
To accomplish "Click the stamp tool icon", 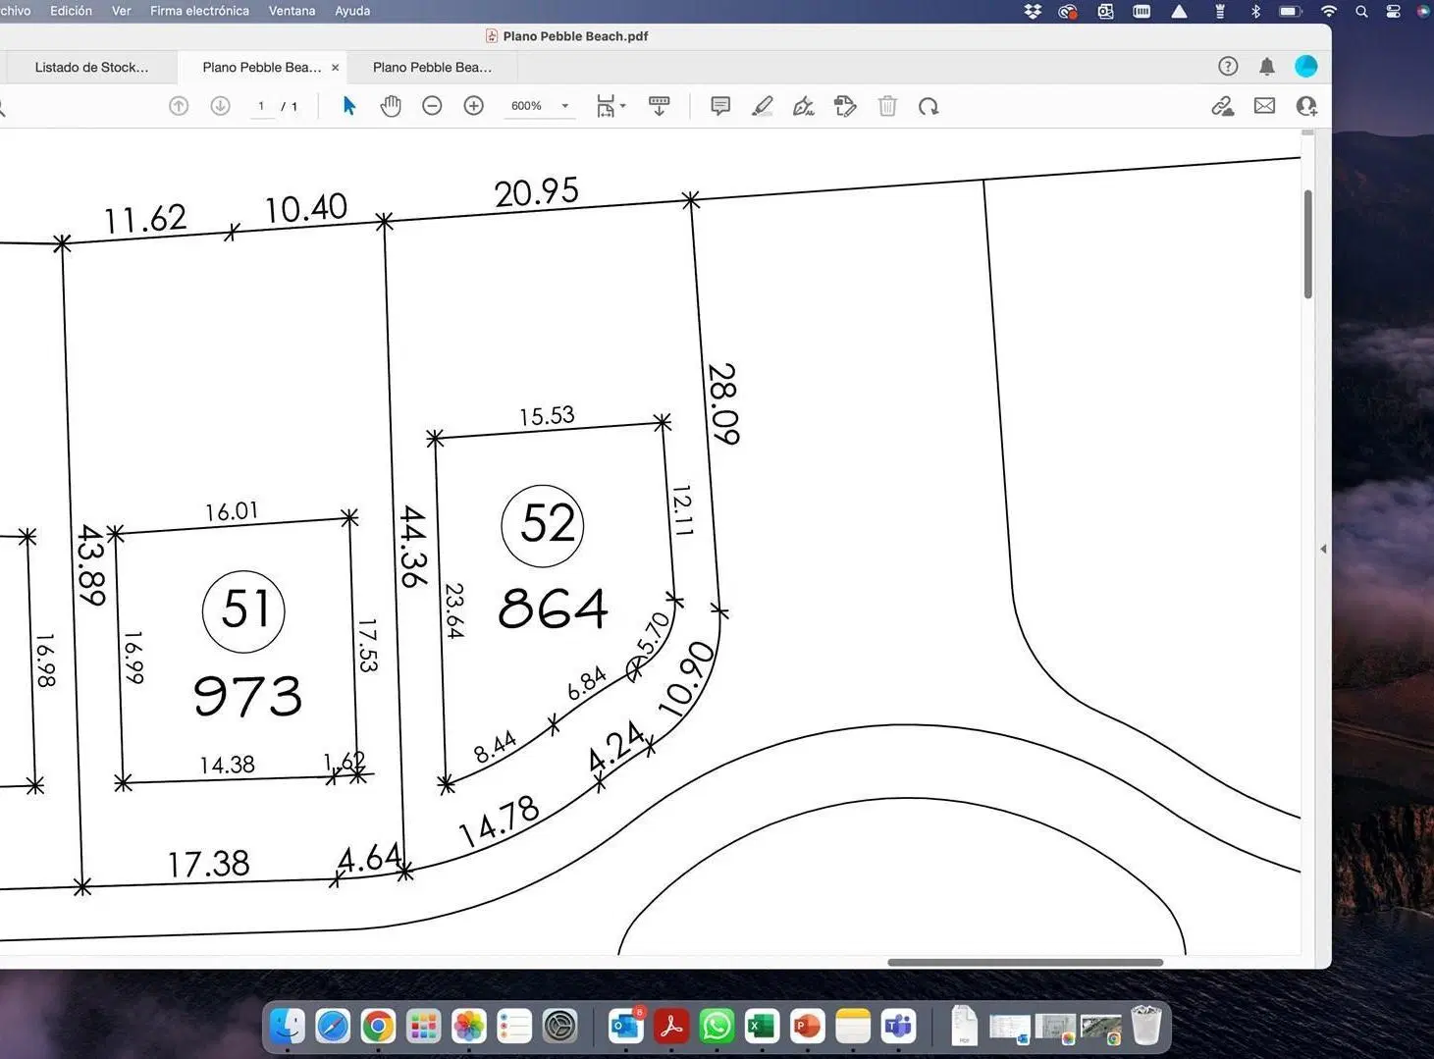I will pos(845,106).
